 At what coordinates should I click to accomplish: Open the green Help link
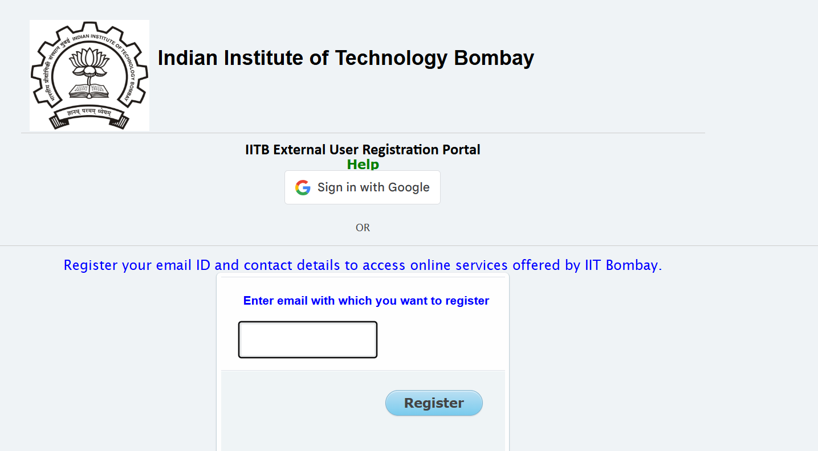click(x=363, y=165)
